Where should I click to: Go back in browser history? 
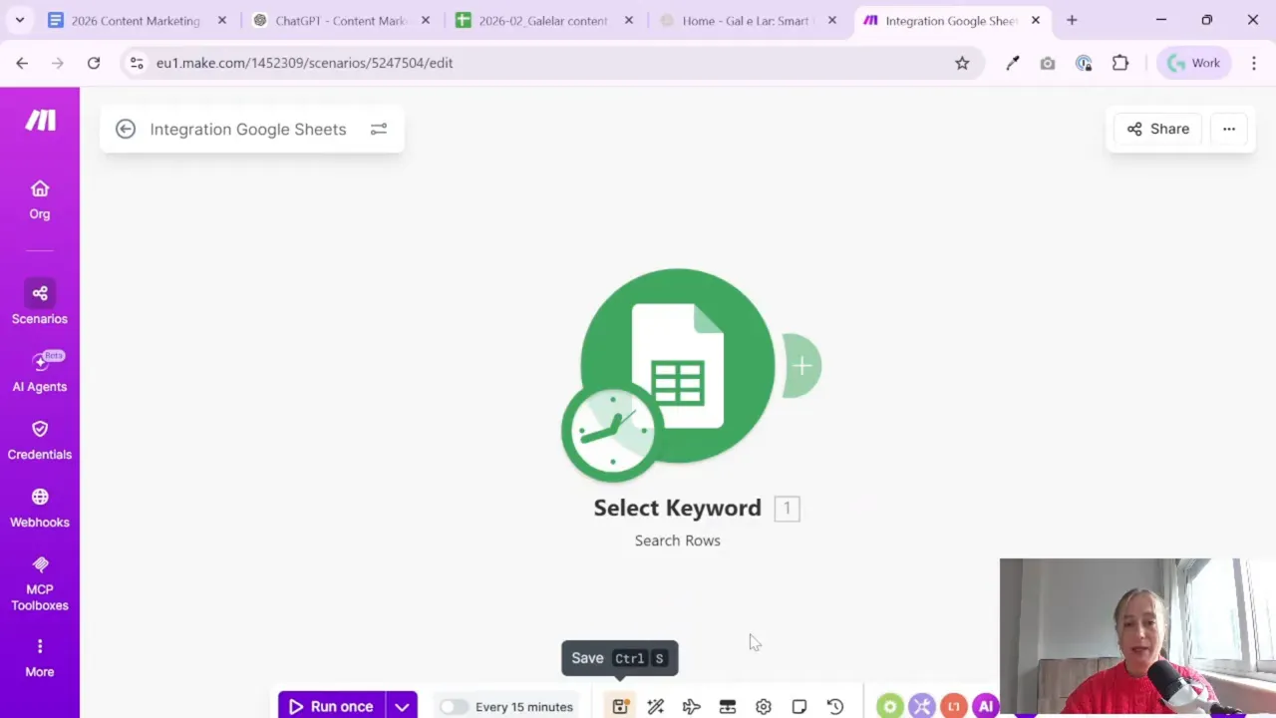(22, 63)
